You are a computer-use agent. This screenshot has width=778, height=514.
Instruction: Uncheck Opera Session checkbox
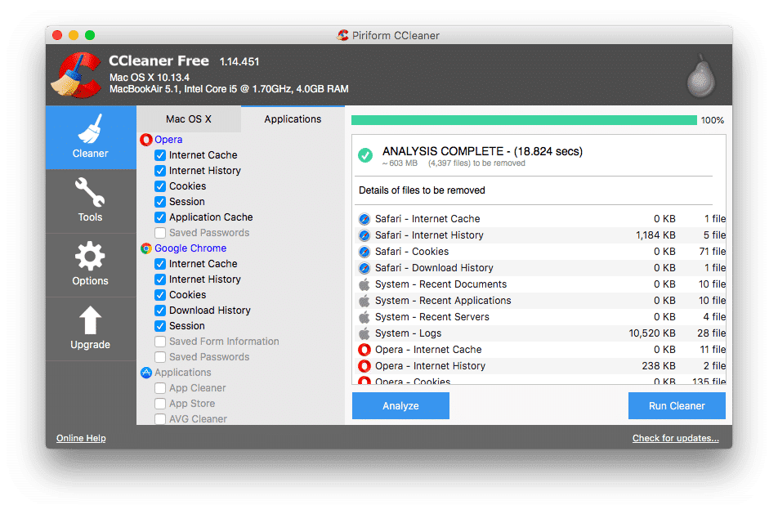[x=160, y=202]
